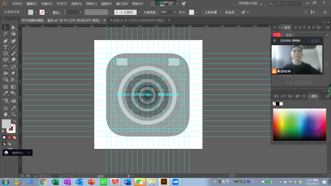Set the toolbox paint mode to None
Viewport: 331px width, 186px height.
click(15, 137)
